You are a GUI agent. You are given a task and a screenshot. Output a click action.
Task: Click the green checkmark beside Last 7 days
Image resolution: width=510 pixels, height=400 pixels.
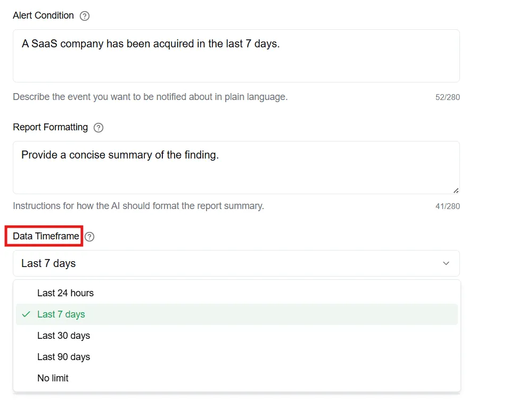(x=26, y=314)
